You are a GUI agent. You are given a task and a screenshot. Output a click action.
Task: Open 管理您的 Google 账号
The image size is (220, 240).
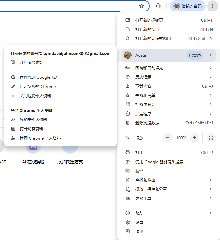point(61,77)
